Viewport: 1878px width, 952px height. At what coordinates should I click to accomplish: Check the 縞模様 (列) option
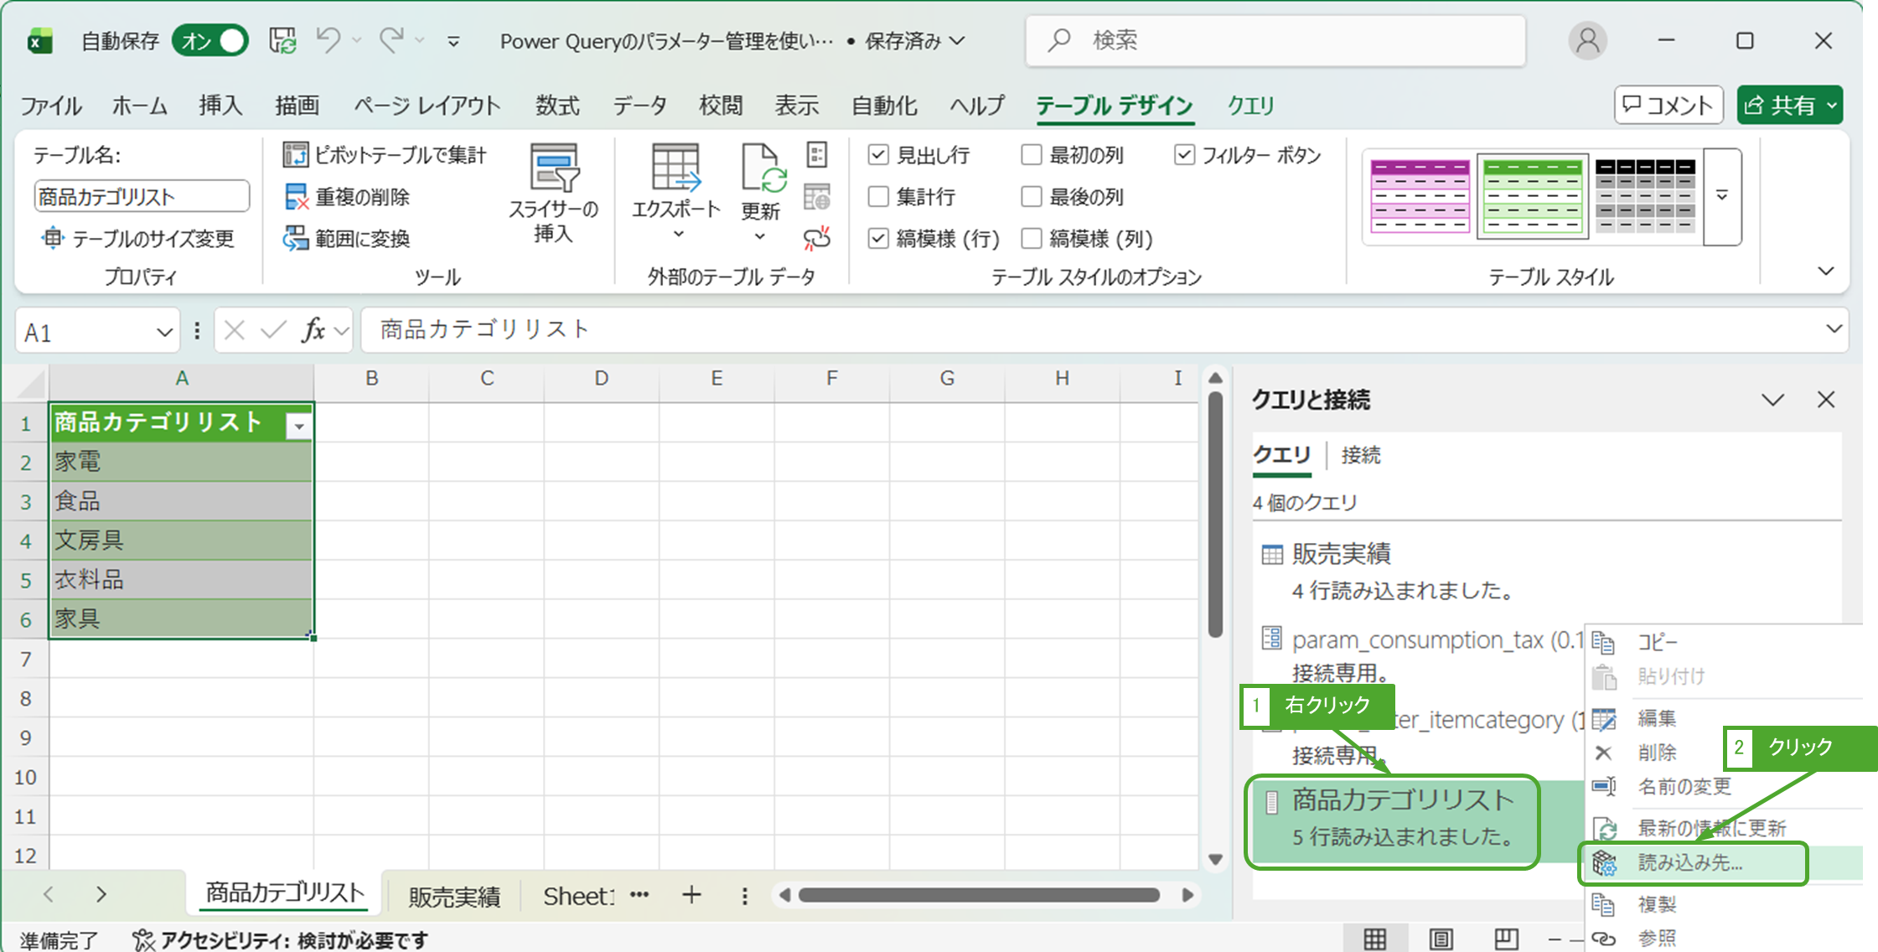(1032, 239)
